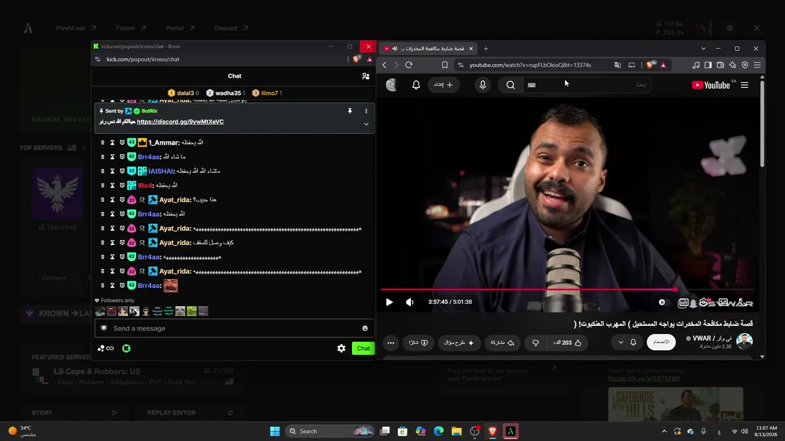Open File Explorer from the taskbar
Image resolution: width=785 pixels, height=441 pixels.
tap(456, 431)
